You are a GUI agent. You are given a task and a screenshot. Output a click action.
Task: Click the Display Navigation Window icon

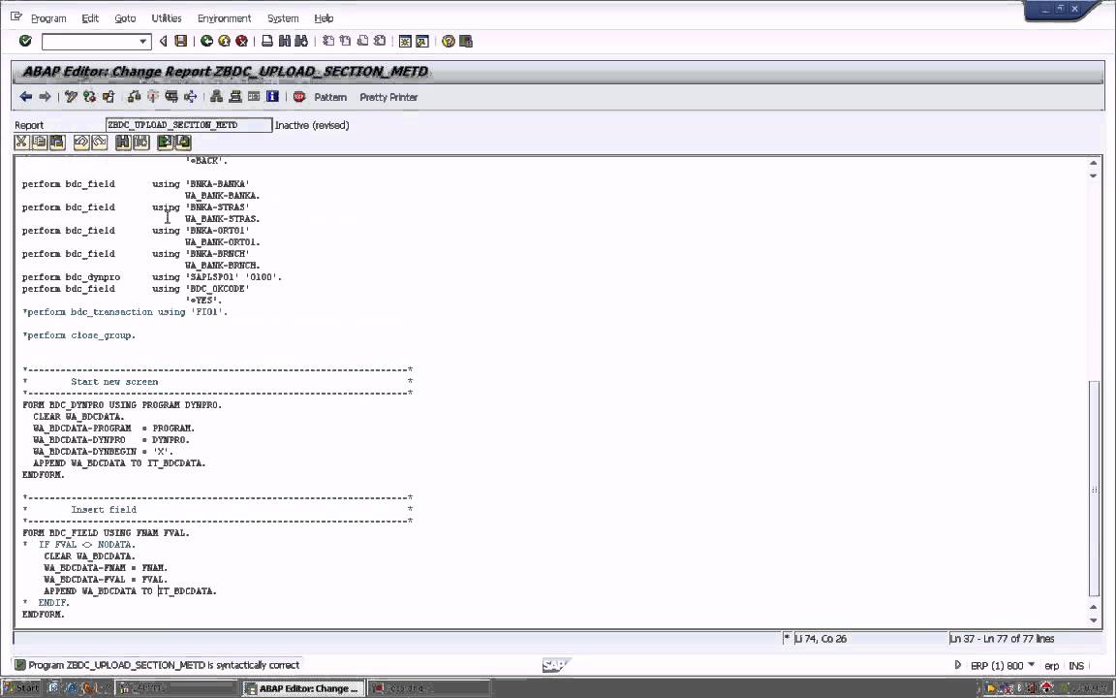tap(234, 97)
